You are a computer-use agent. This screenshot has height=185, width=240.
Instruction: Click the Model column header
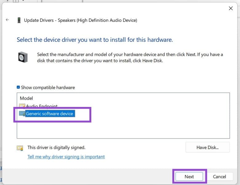[x=26, y=98]
